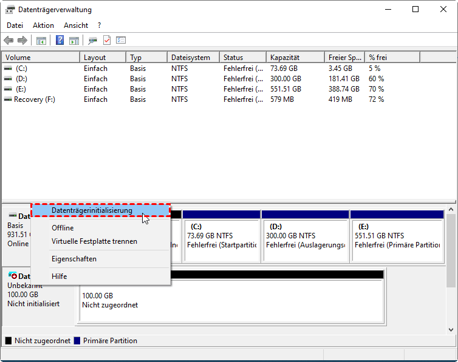This screenshot has width=458, height=362.
Task: Click the Nicht initialisiert disk status label
Action: [x=33, y=304]
